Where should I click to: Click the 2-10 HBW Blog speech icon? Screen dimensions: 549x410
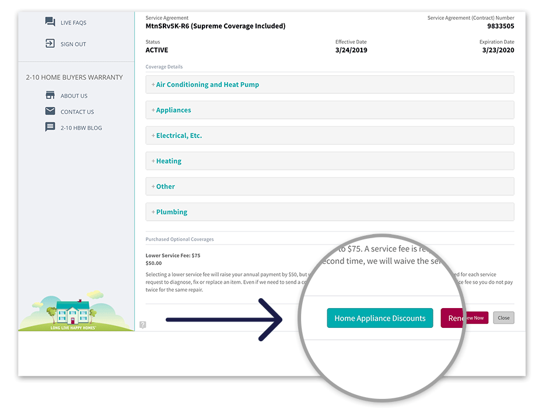pos(50,127)
